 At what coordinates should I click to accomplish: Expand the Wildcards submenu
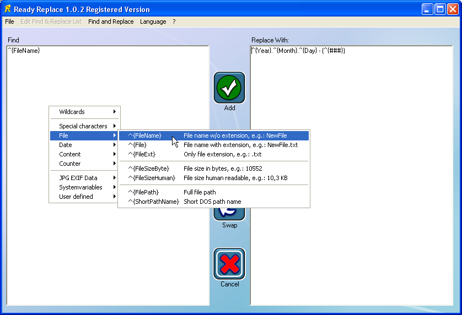pyautogui.click(x=85, y=112)
